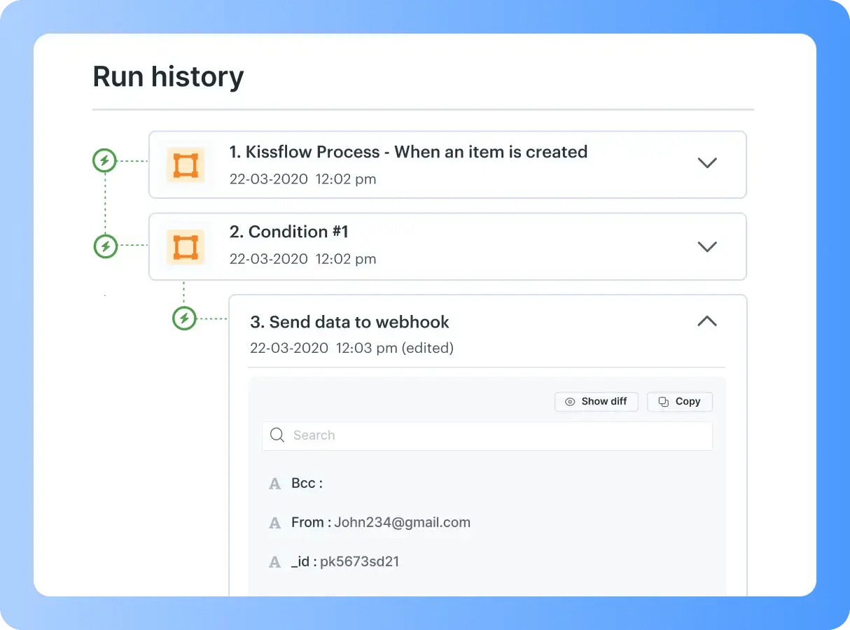This screenshot has height=630, width=850.
Task: Select the Condition #1 step title
Action: pos(289,232)
